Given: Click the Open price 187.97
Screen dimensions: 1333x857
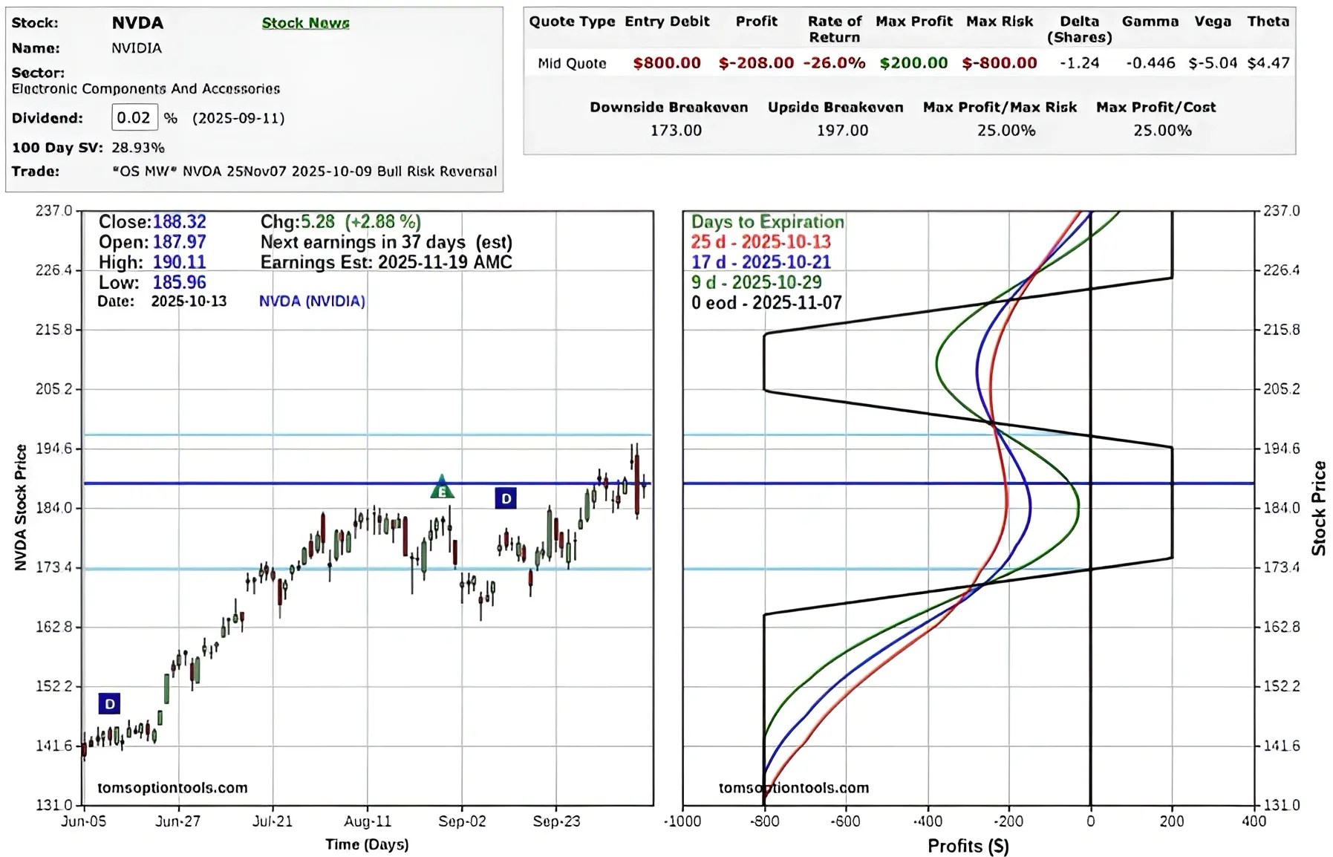Looking at the screenshot, I should (x=180, y=241).
